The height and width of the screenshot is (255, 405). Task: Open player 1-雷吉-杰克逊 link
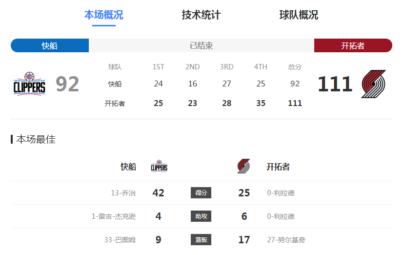(114, 216)
